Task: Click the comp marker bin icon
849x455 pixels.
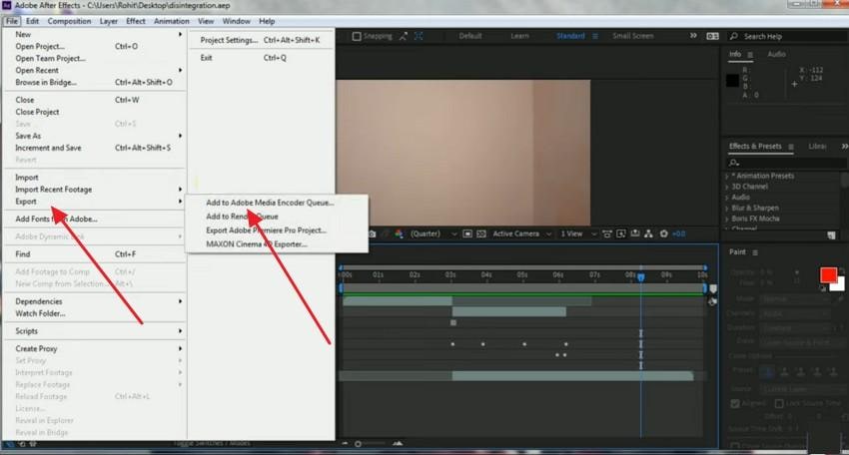Action: (x=713, y=289)
